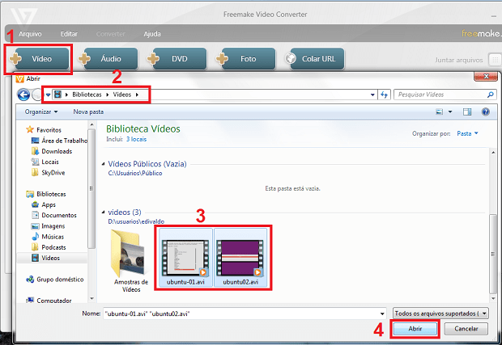Toggle the Juntar arquivos switch

point(495,60)
